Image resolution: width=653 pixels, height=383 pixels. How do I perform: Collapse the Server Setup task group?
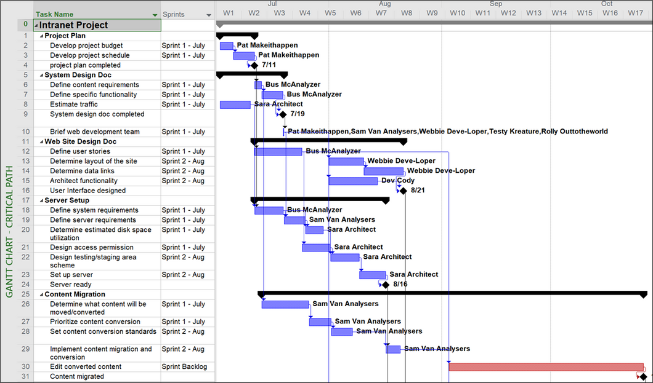[x=41, y=200]
